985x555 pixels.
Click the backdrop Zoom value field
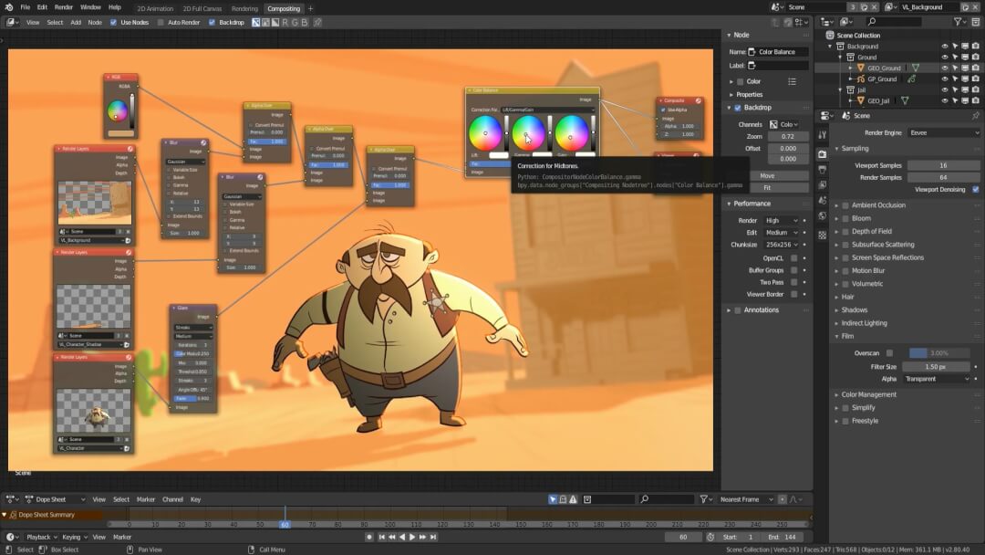788,136
